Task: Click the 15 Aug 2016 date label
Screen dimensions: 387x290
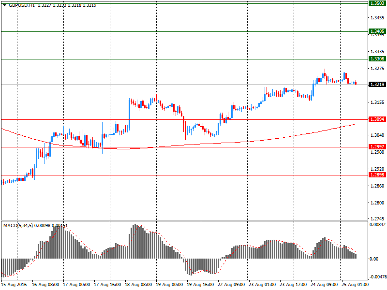Action: 14,285
